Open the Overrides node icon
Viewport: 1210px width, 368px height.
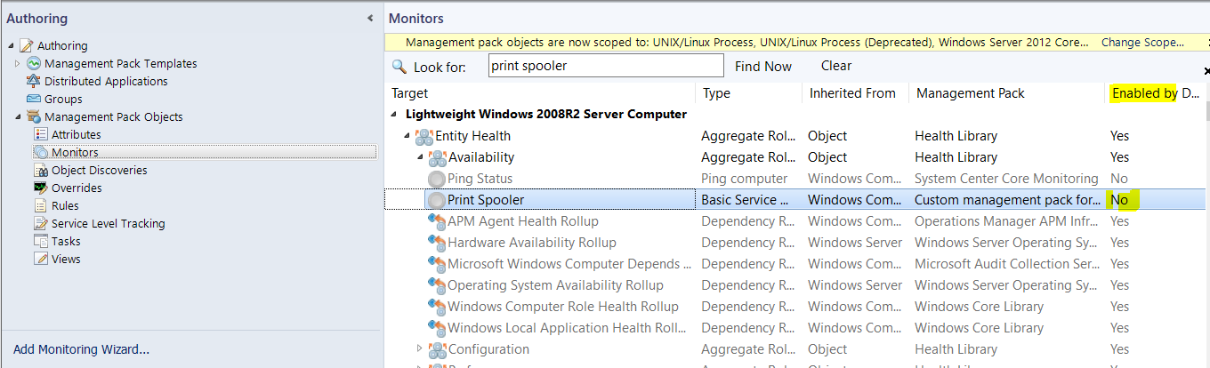(x=41, y=188)
